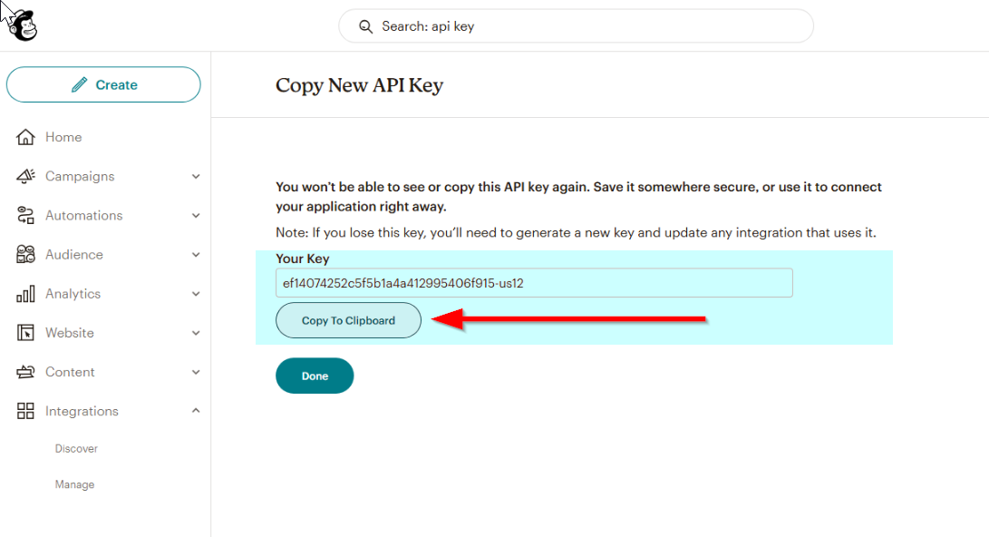Click the Website layout icon

pos(25,333)
